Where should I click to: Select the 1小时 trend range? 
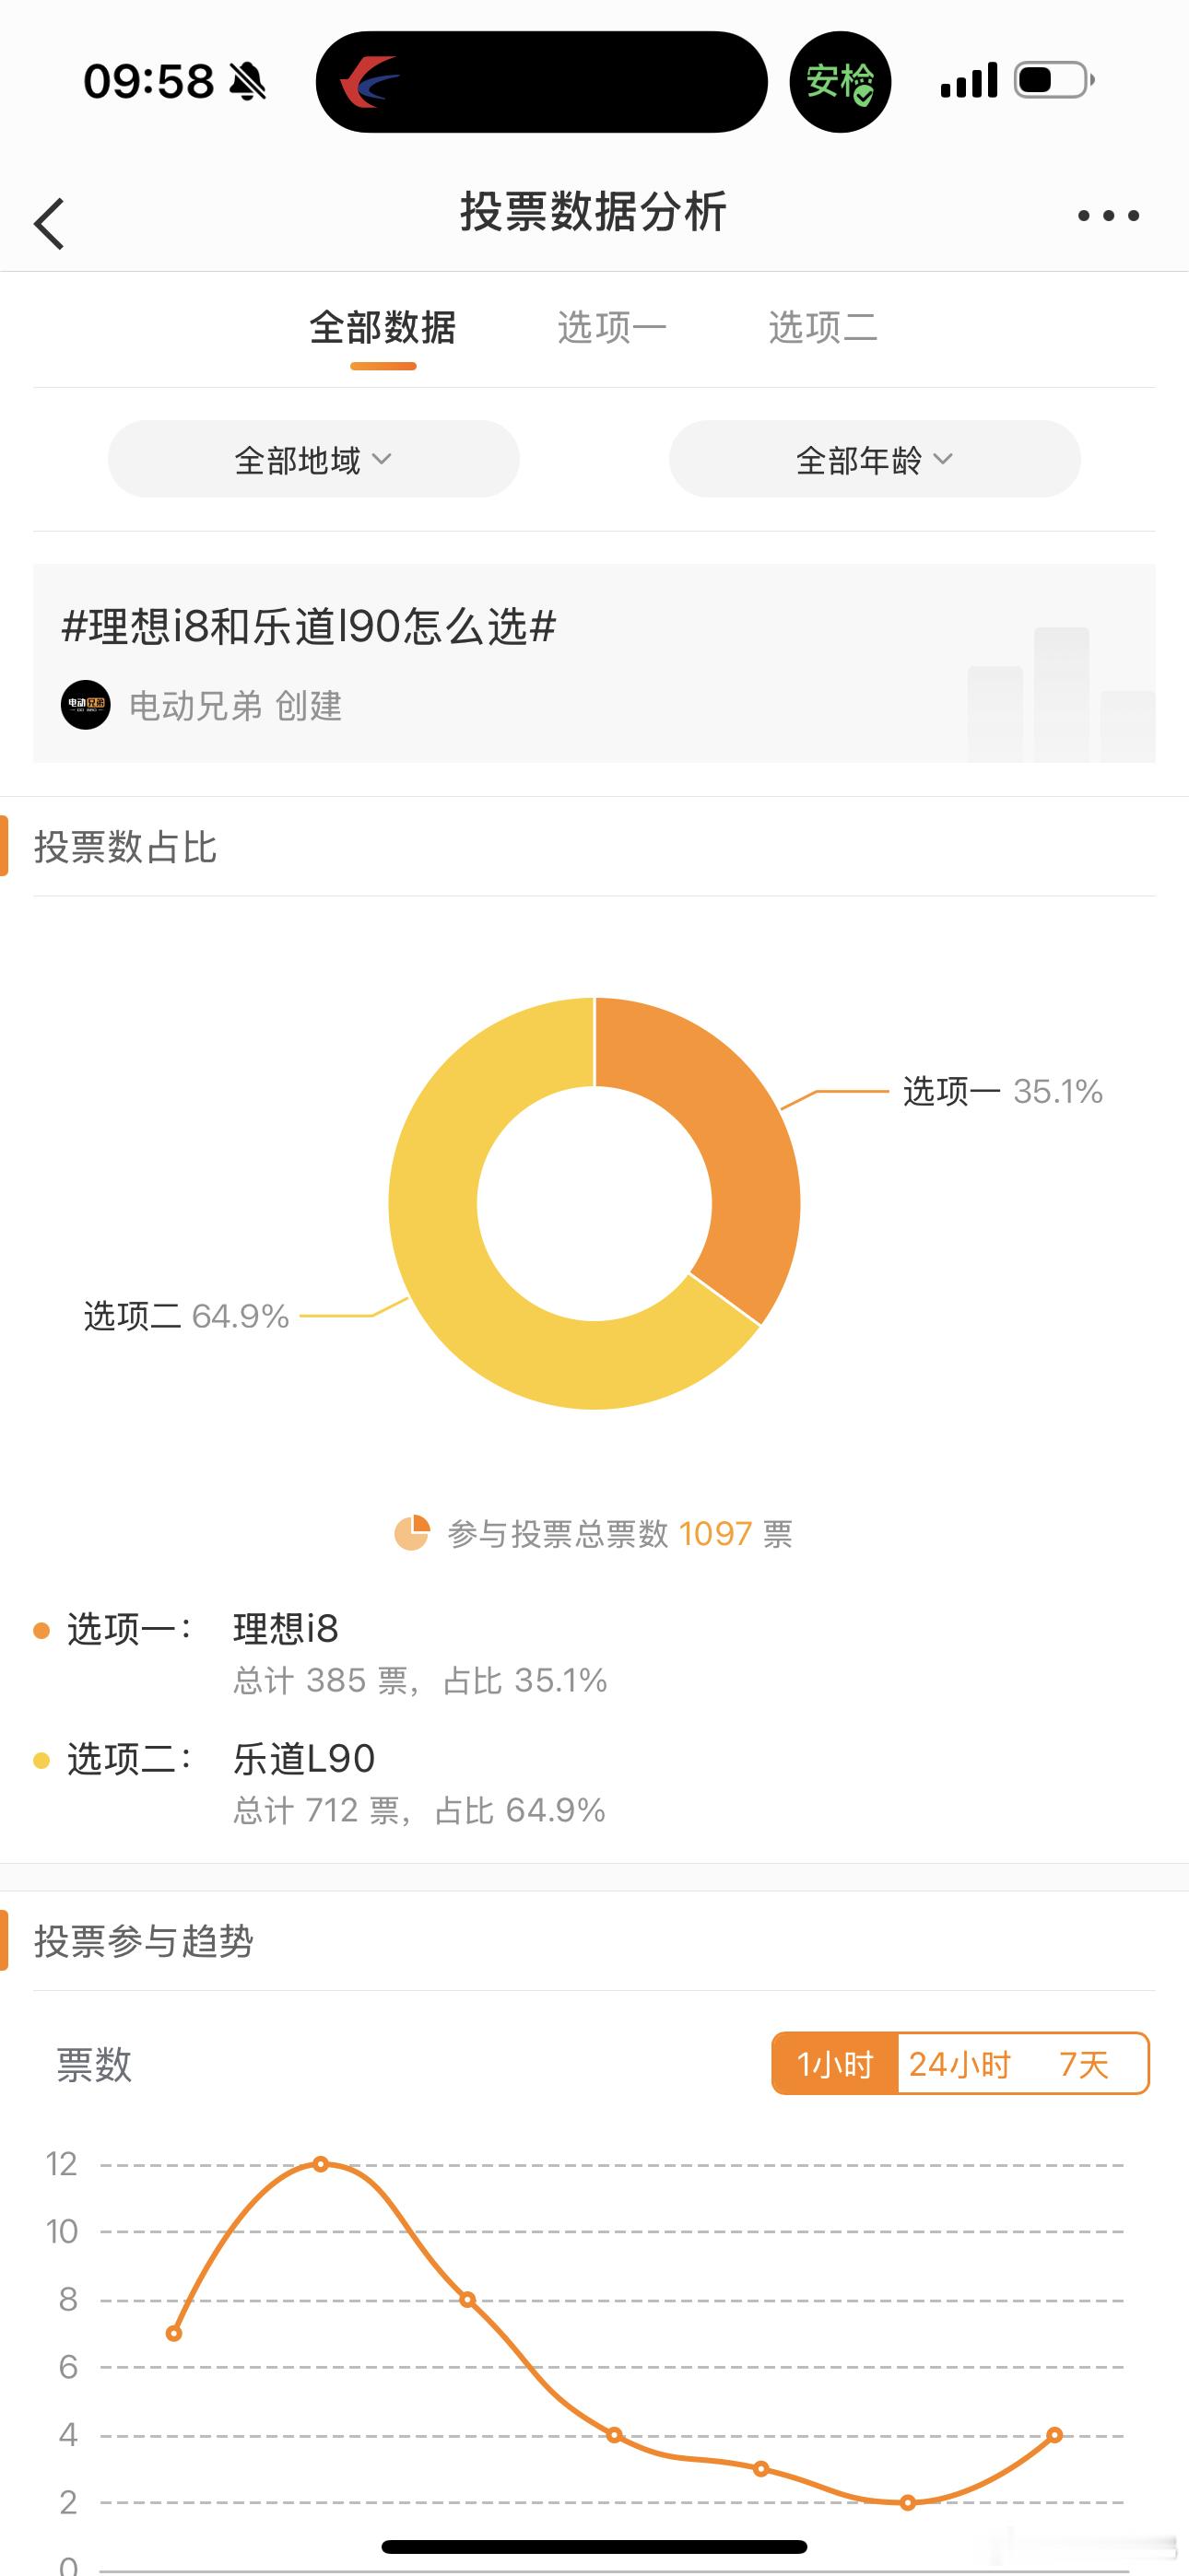click(x=835, y=2064)
